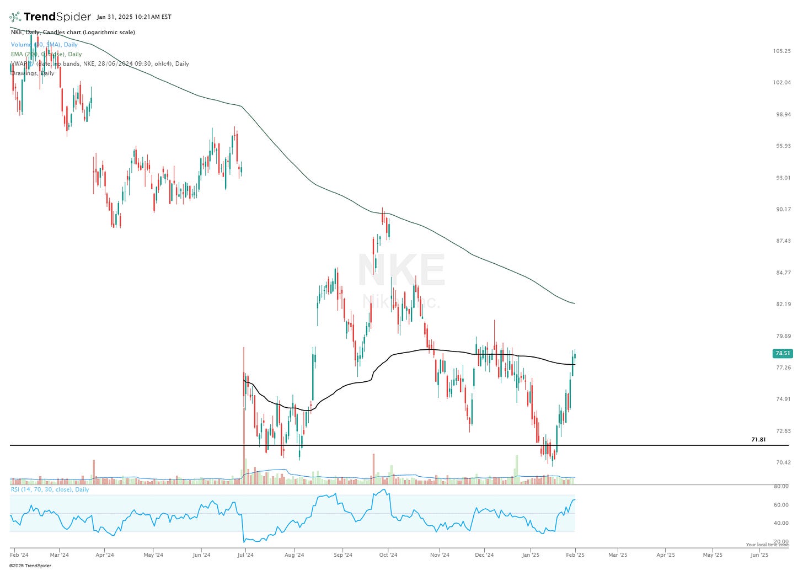Click the 60.00 RSI axis label

pyautogui.click(x=781, y=504)
